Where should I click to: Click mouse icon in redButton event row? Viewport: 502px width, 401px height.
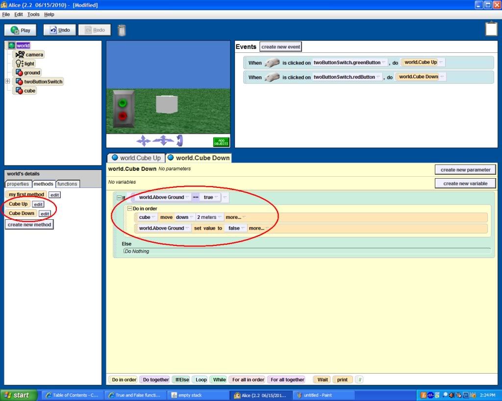[x=272, y=77]
